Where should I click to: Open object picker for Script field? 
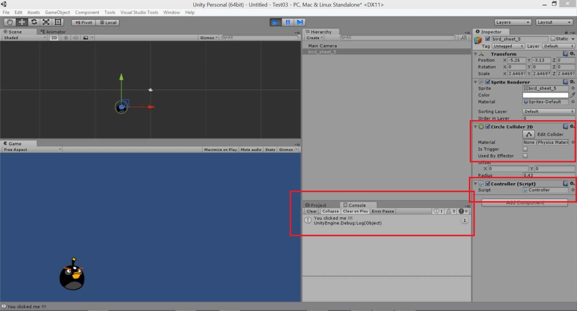(573, 190)
